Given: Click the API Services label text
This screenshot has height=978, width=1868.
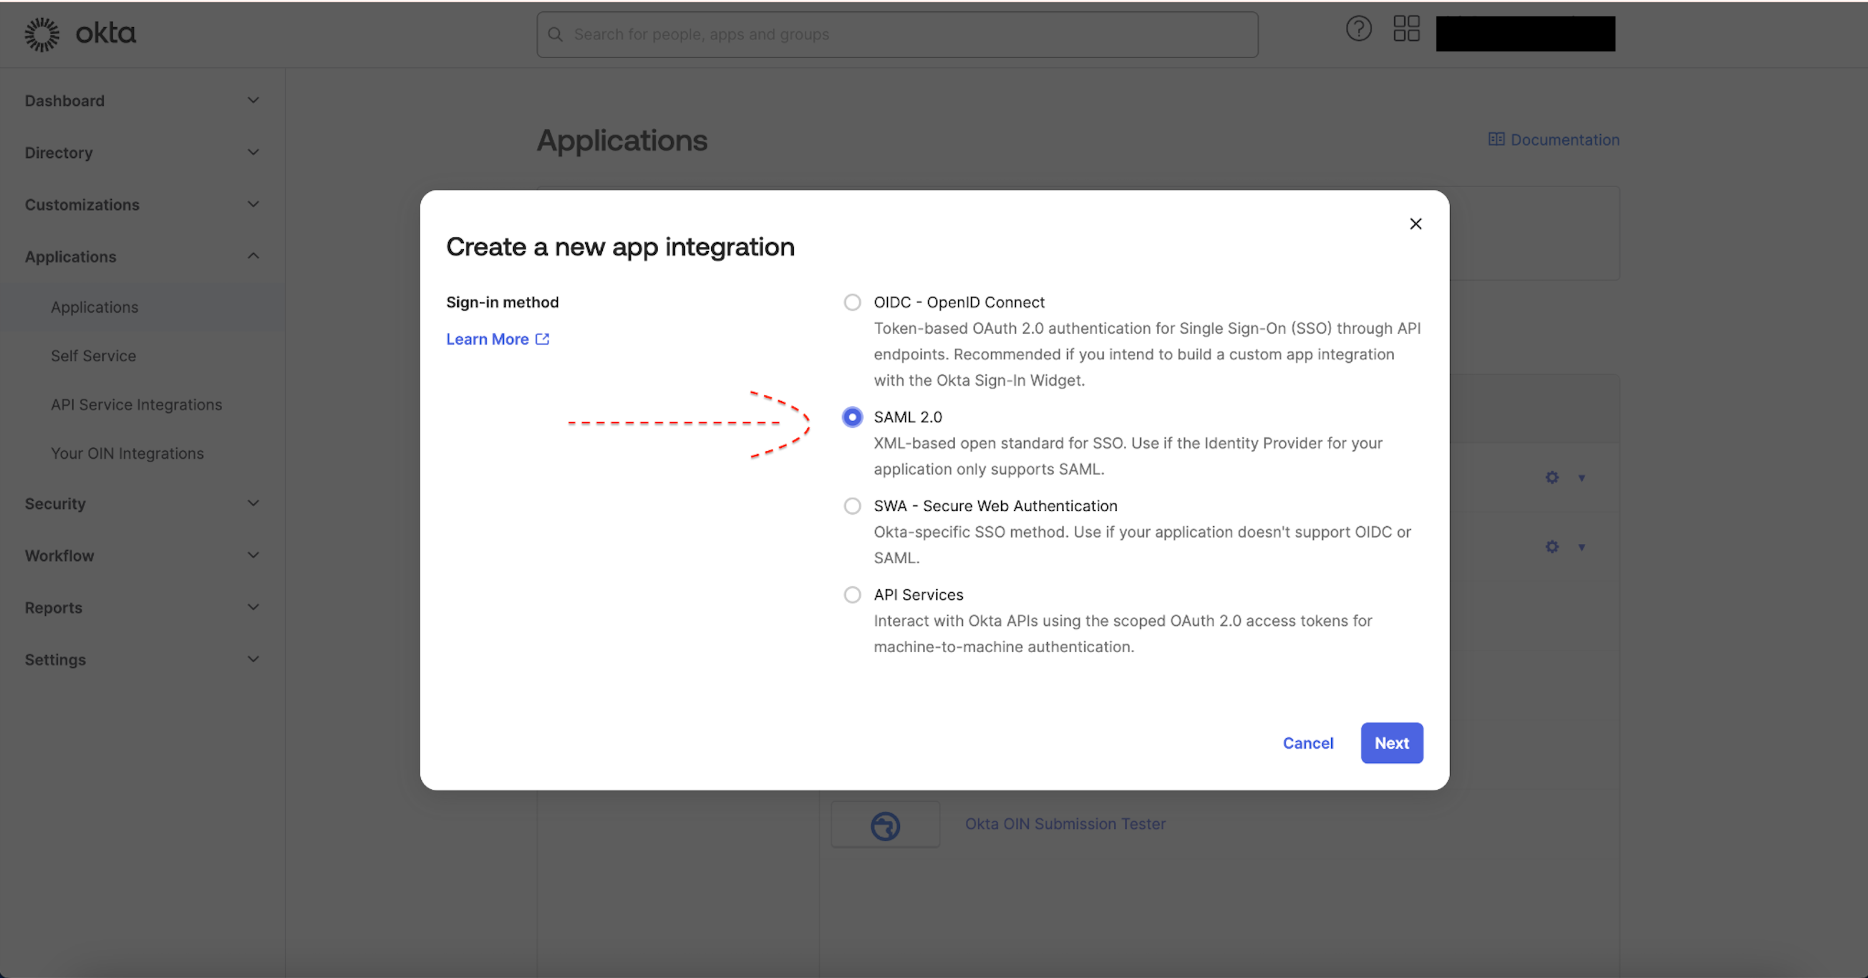Looking at the screenshot, I should pos(918,594).
